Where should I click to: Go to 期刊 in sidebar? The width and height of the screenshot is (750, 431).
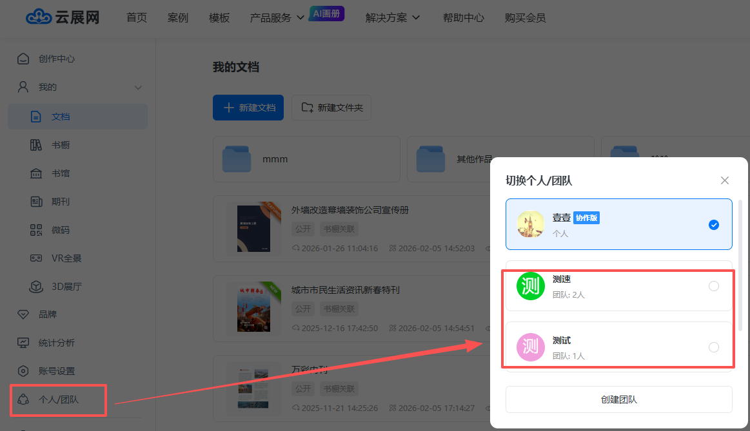coord(60,202)
